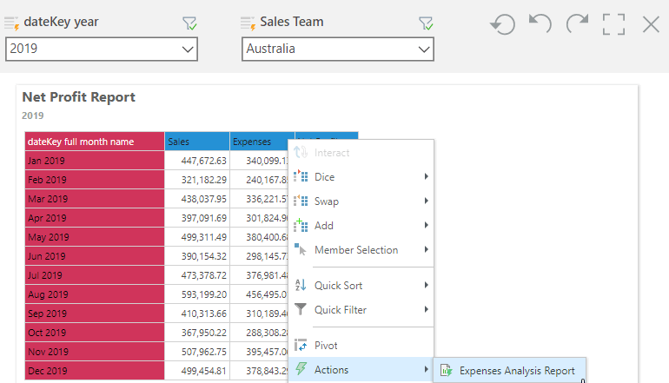This screenshot has width=669, height=383.
Task: Select the Sep 2019 row header
Action: point(95,314)
